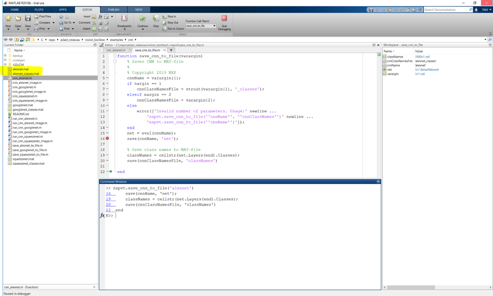
Task: Click the Print icon
Action: [36, 29]
